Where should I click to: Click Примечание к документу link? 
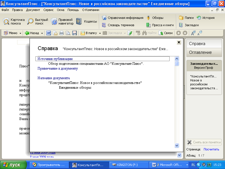click(x=58, y=68)
